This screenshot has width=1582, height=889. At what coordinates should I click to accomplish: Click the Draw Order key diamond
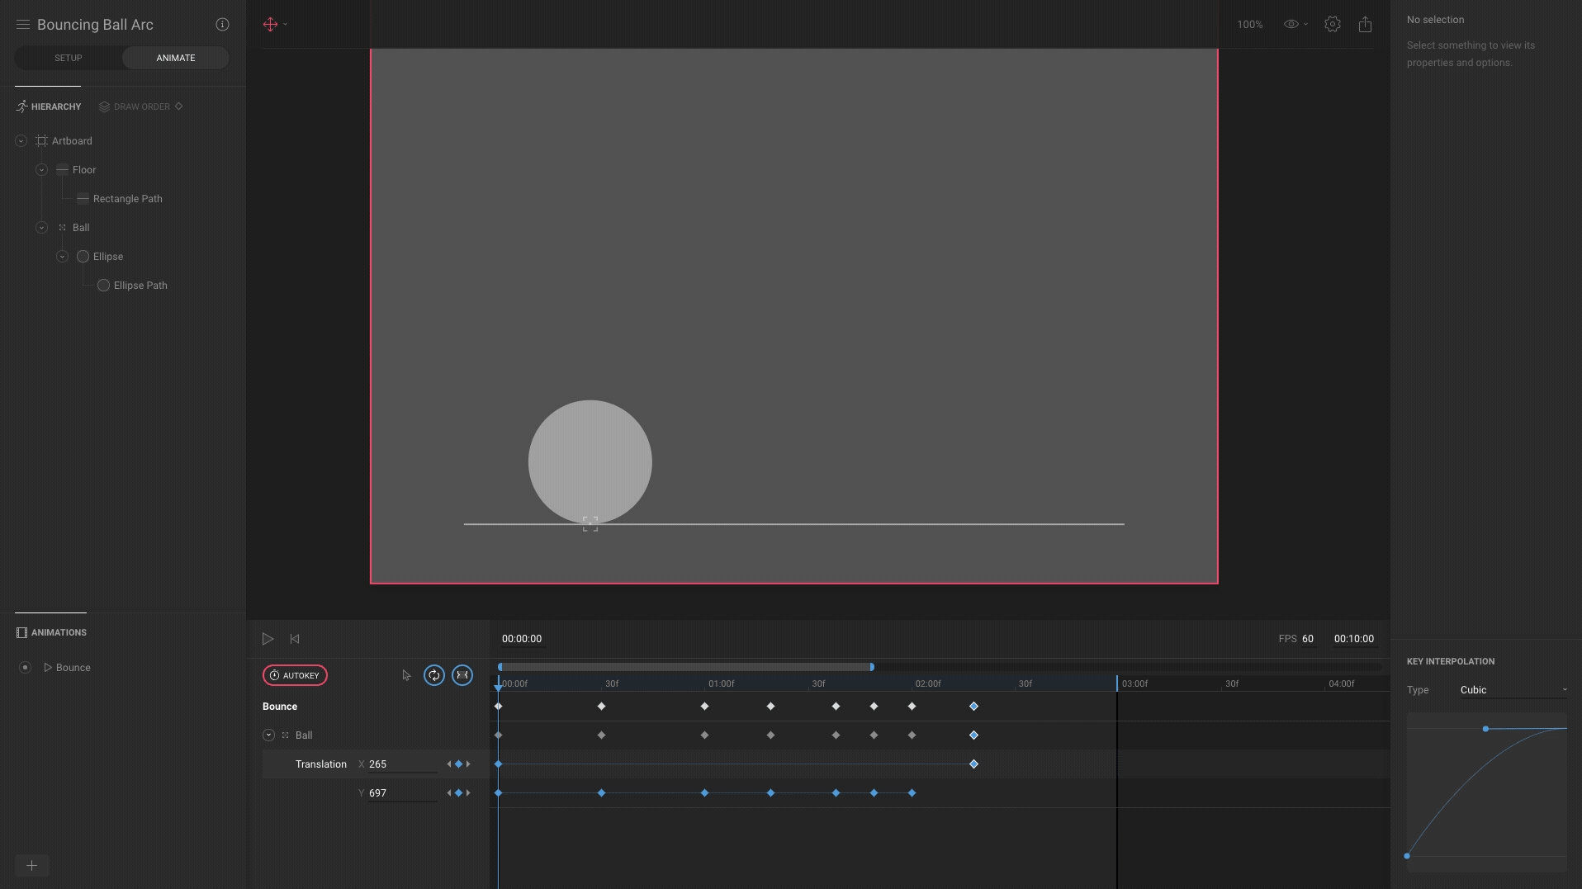(179, 106)
